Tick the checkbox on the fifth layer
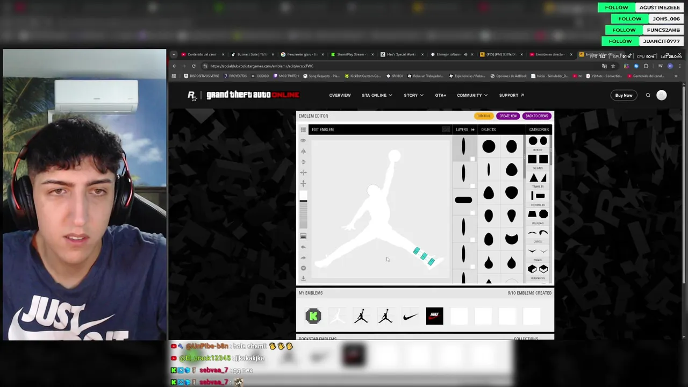 pos(472,267)
